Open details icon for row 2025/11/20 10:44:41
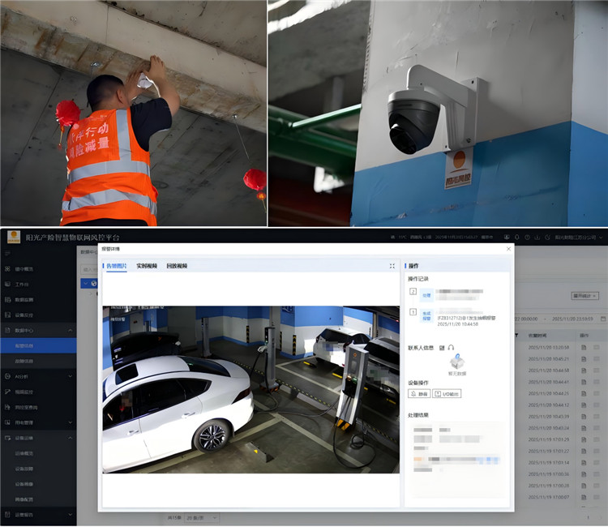This screenshot has width=608, height=527. (584, 382)
